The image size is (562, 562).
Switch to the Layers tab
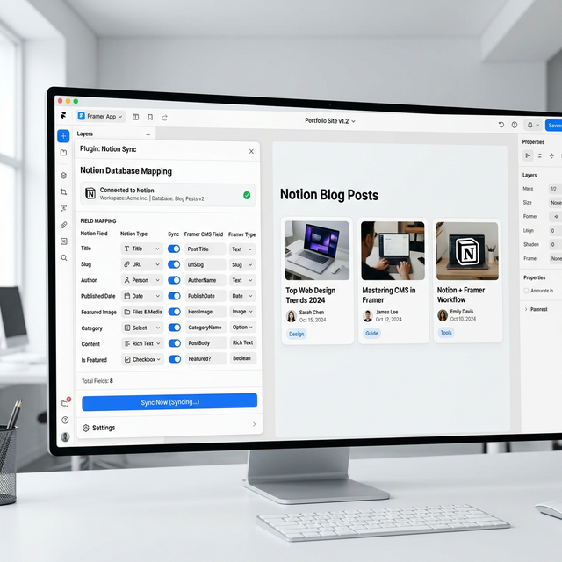(85, 133)
